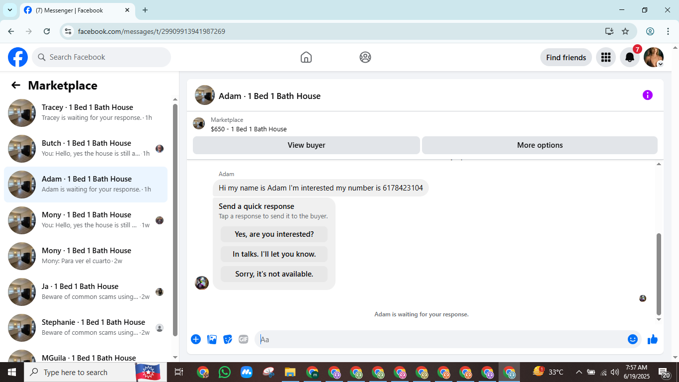The height and width of the screenshot is (382, 679).
Task: Open Butch 1 Bed 1 Bath House conversation
Action: click(85, 149)
